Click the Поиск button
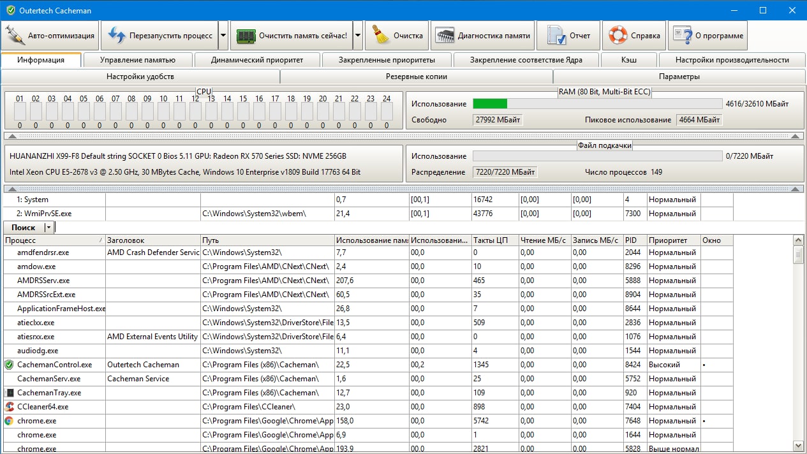Image resolution: width=807 pixels, height=454 pixels. tap(24, 228)
